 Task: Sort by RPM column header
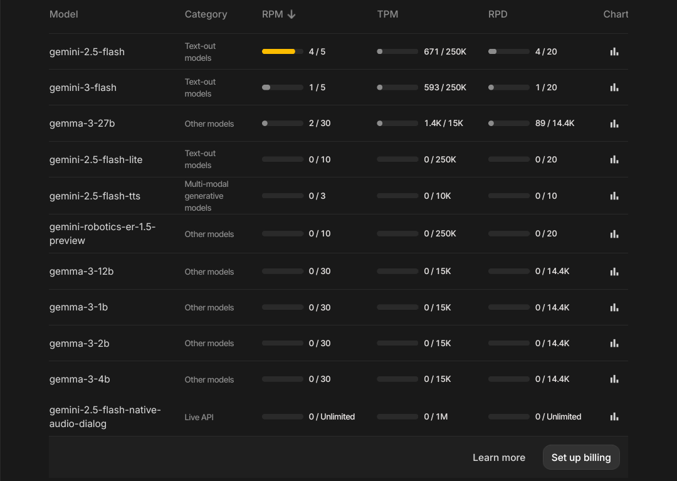click(x=273, y=14)
